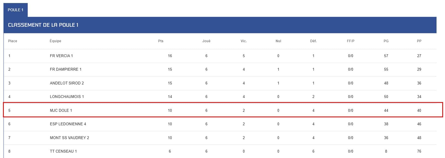Image resolution: width=445 pixels, height=158 pixels.
Task: Click the Classement de la Poule 1 banner
Action: click(220, 25)
